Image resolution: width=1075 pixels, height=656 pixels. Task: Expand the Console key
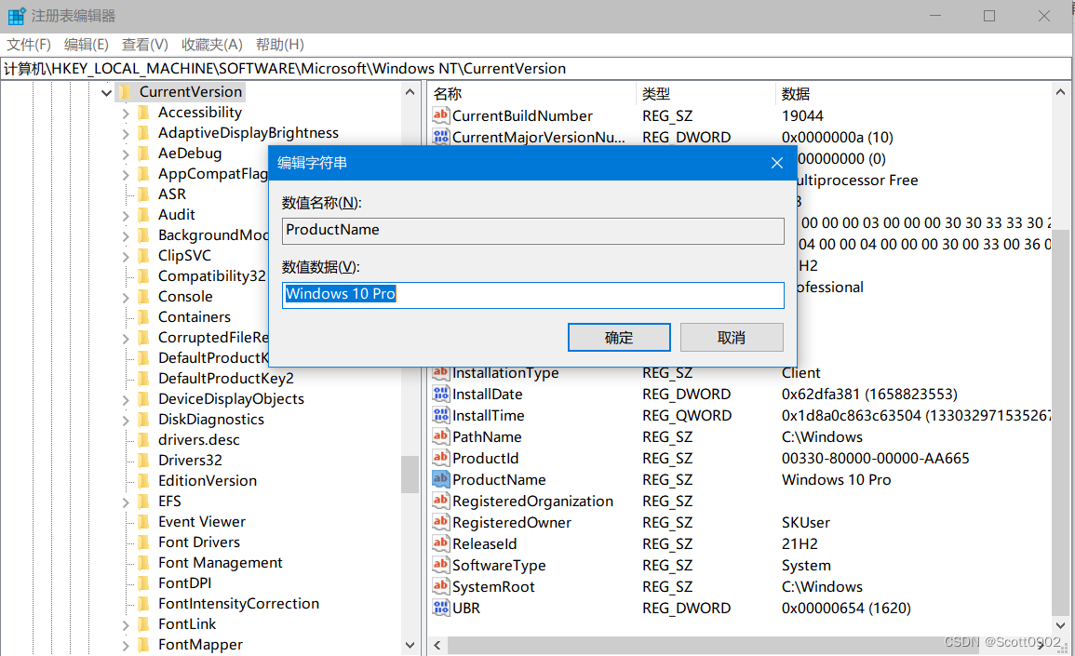[126, 297]
